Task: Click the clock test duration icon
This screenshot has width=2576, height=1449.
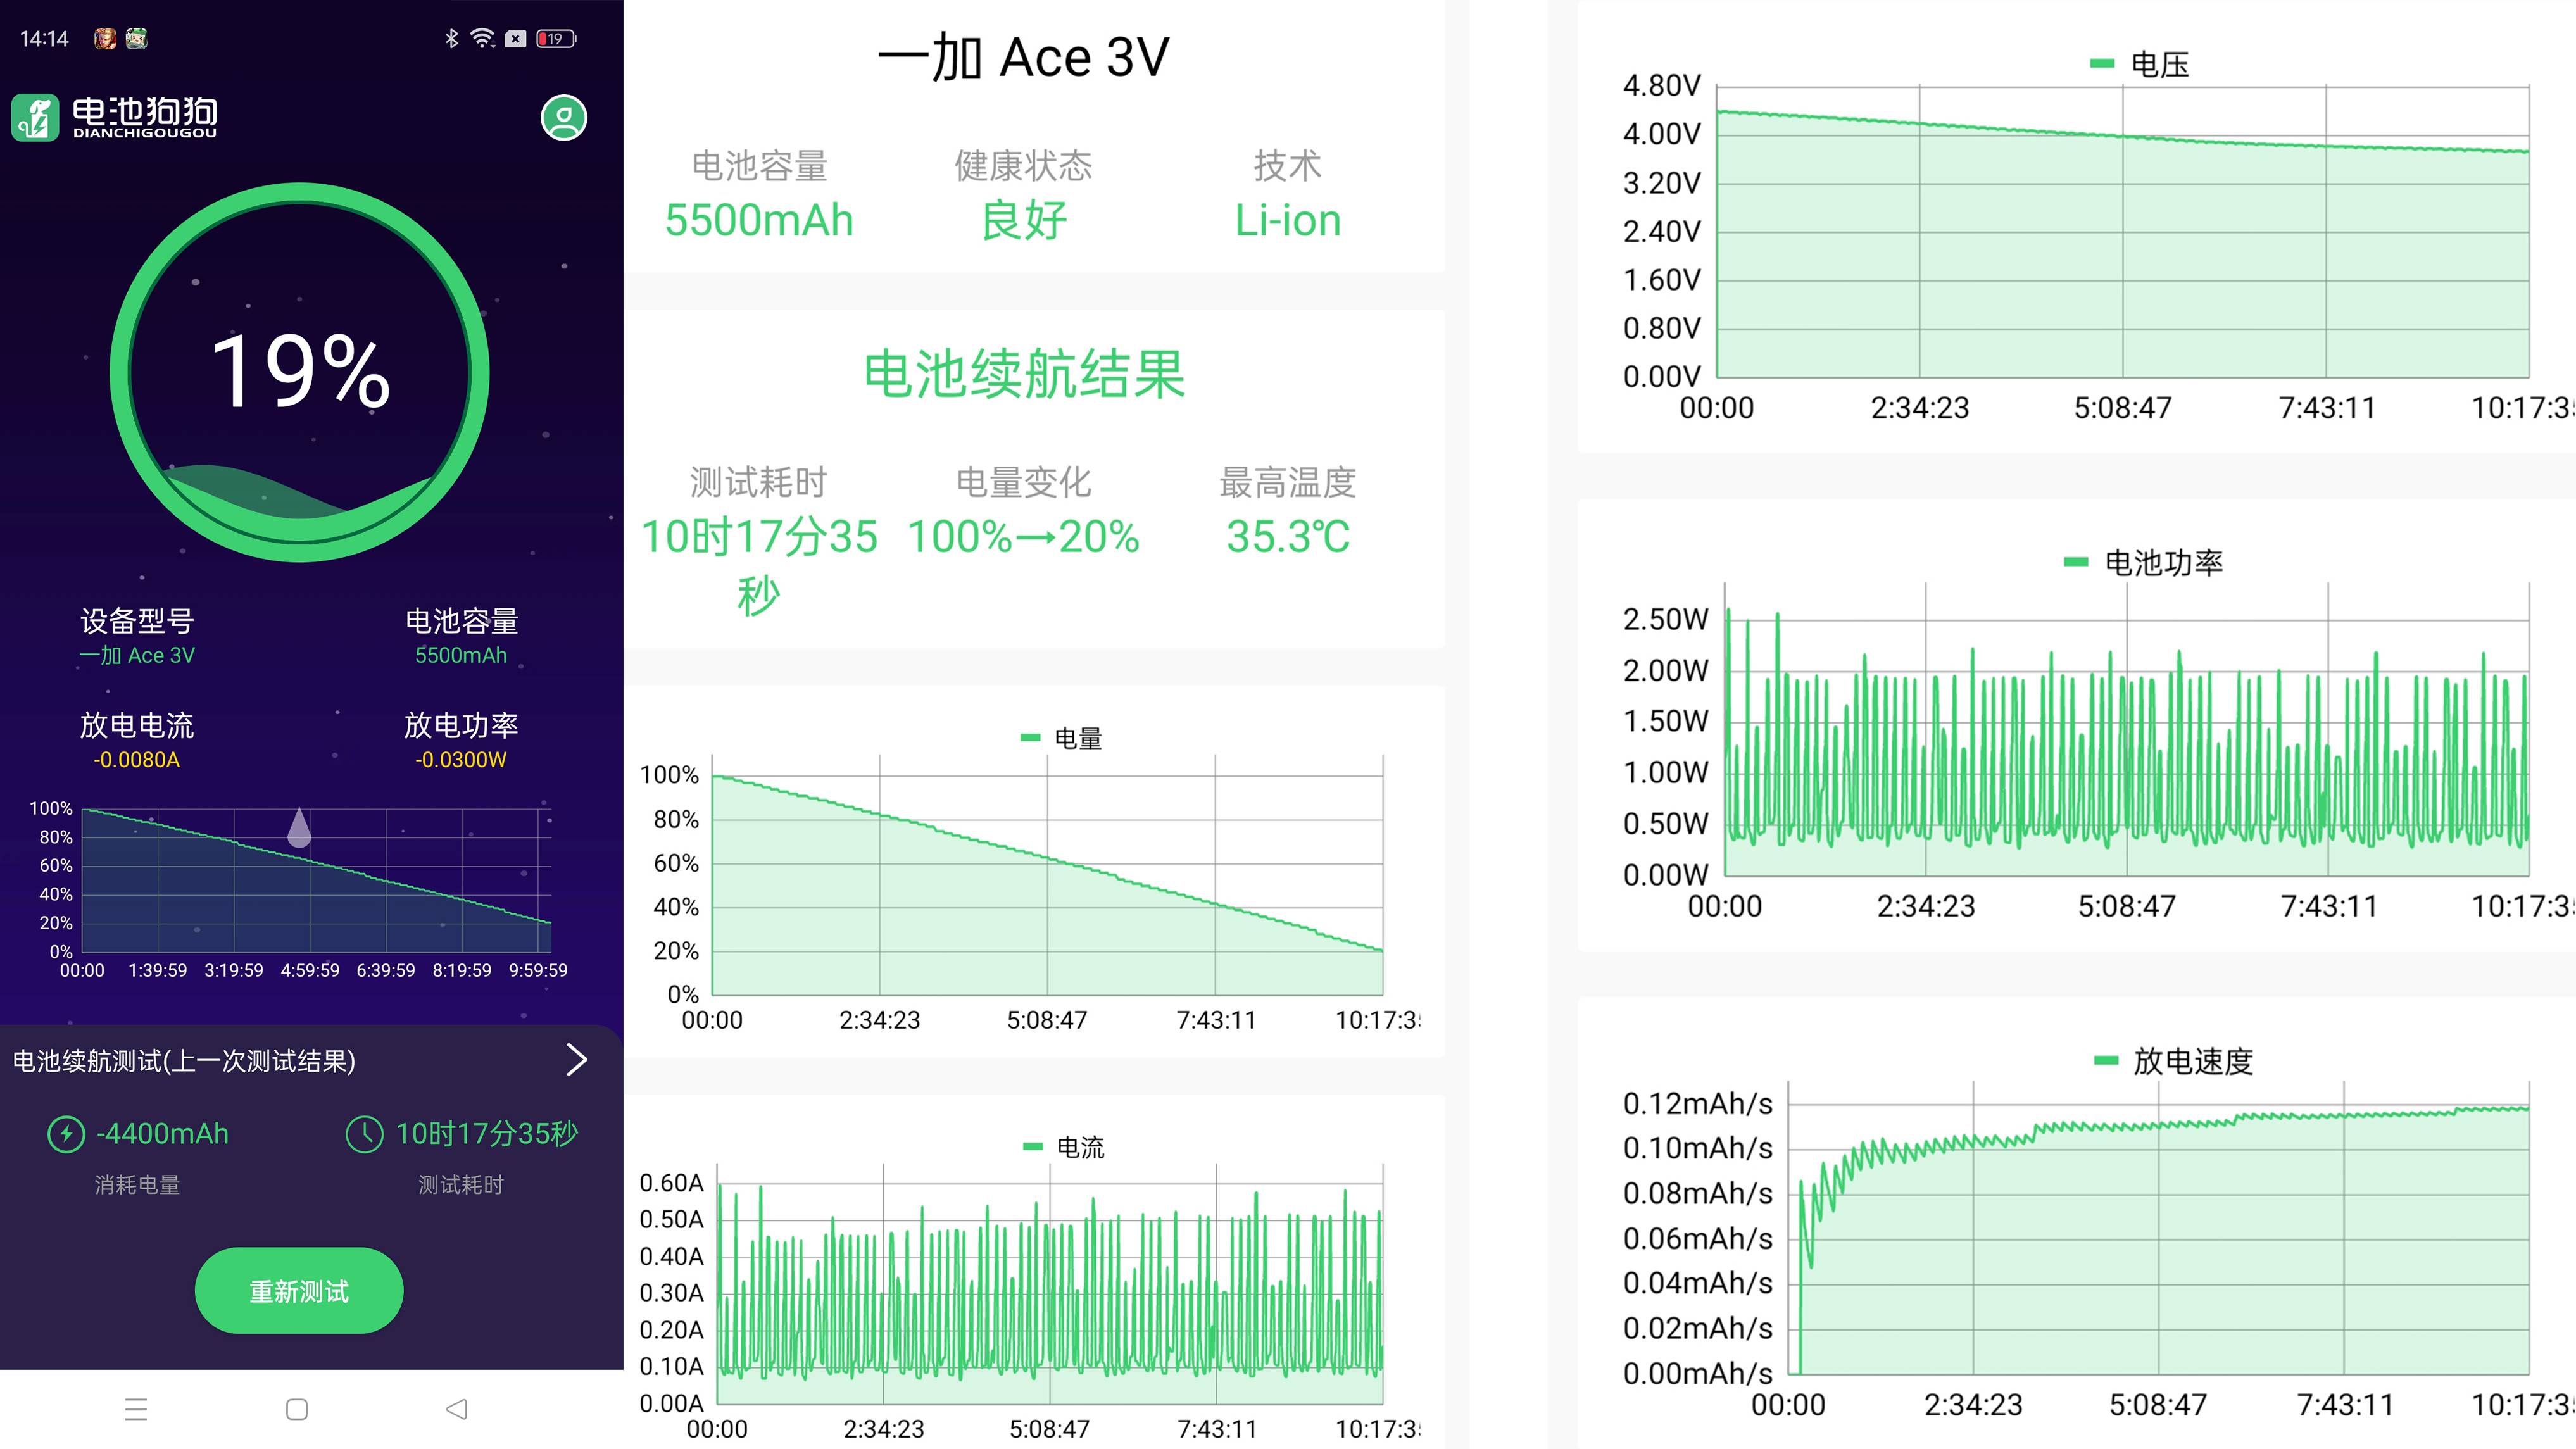Action: (364, 1134)
